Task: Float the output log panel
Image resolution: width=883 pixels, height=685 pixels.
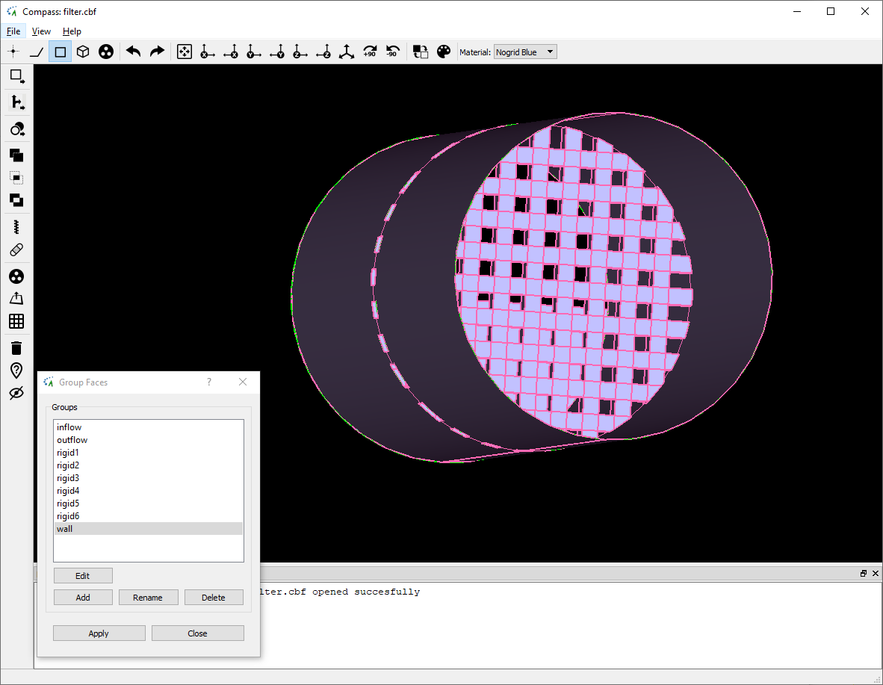Action: [x=864, y=574]
